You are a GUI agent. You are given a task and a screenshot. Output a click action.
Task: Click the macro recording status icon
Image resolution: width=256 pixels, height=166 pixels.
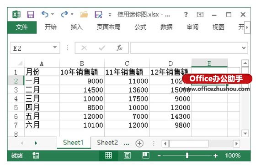pos(36,155)
